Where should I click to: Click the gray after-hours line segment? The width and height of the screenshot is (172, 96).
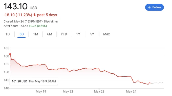click(157, 83)
